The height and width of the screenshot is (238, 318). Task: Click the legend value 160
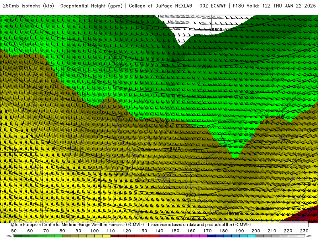point(192,231)
